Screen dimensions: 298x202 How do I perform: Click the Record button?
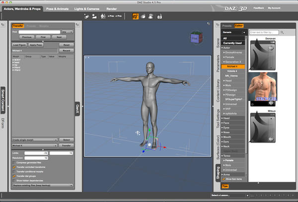[x=67, y=50]
